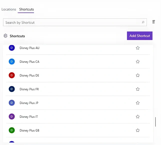Click Disney Plus CA avatar icon
The height and width of the screenshot is (145, 161).
(12, 61)
